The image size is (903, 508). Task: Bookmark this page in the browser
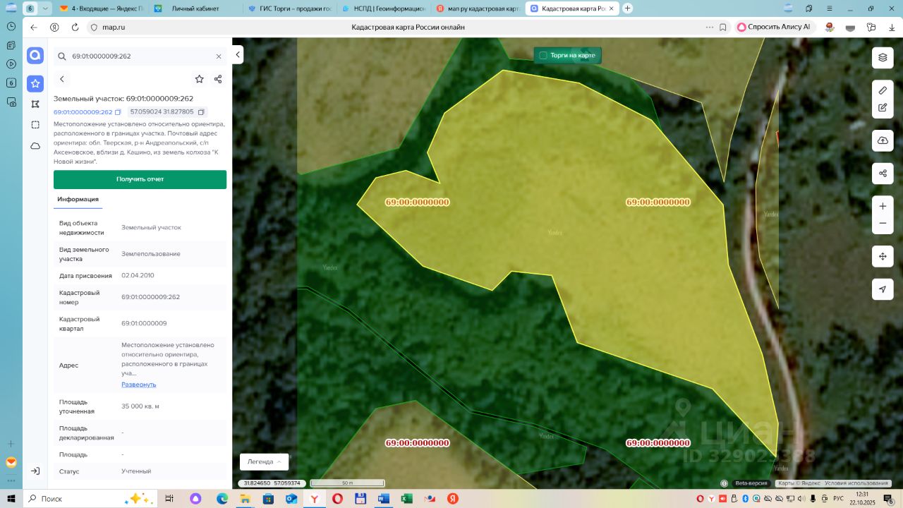coord(723,28)
